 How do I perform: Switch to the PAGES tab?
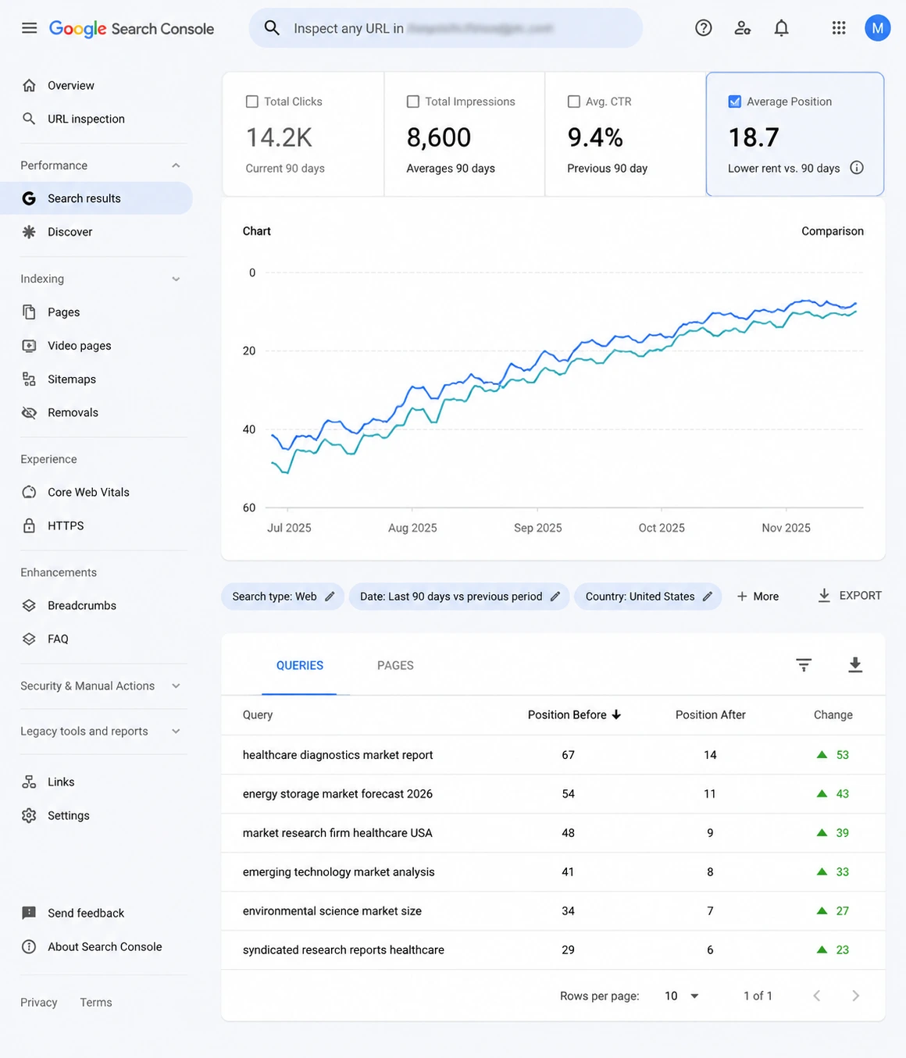pyautogui.click(x=395, y=665)
